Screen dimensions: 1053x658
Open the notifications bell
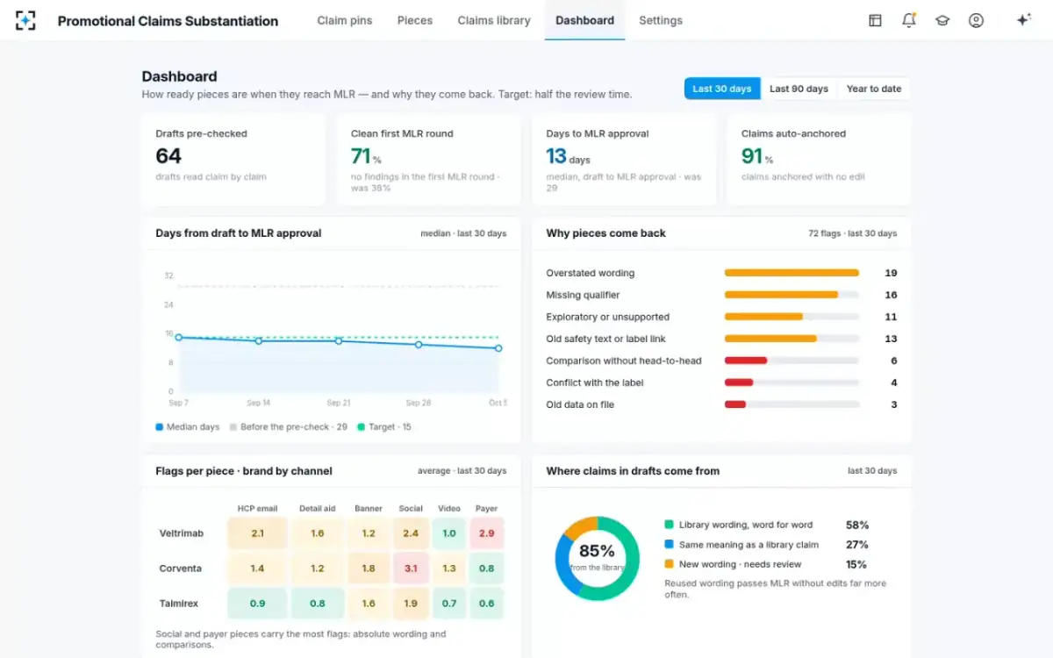click(x=909, y=20)
